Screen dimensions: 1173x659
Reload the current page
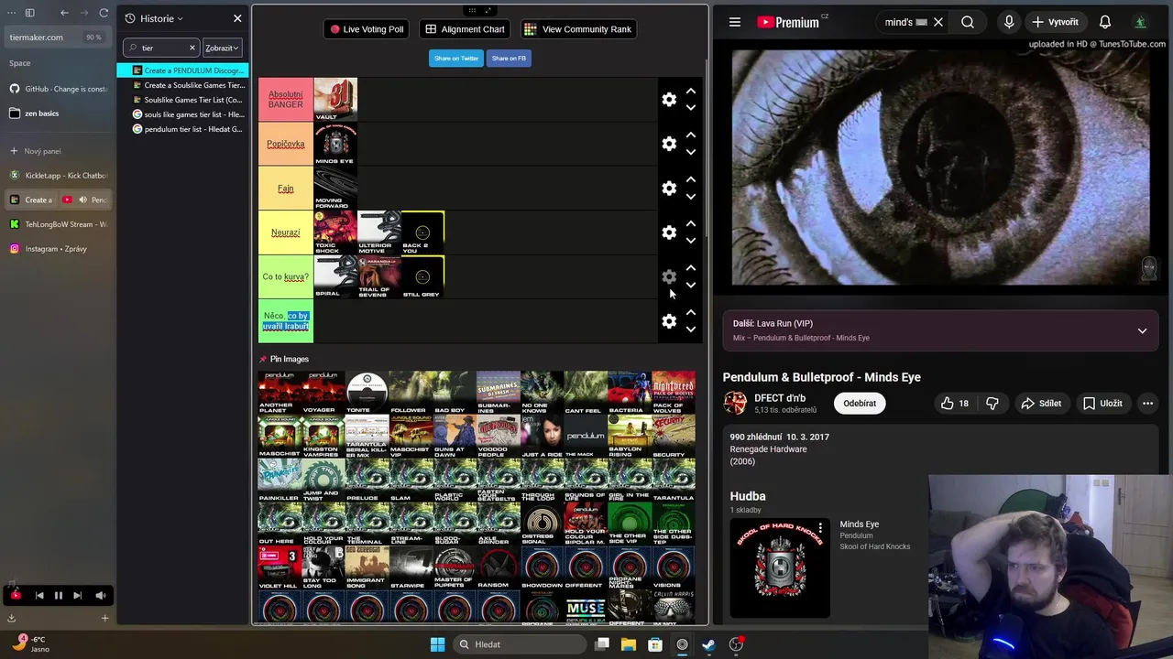click(104, 13)
